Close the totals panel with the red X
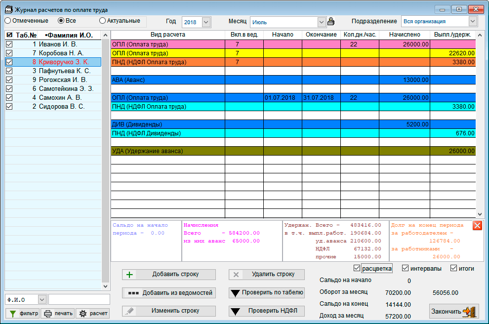This screenshot has height=324, width=489. 477,225
